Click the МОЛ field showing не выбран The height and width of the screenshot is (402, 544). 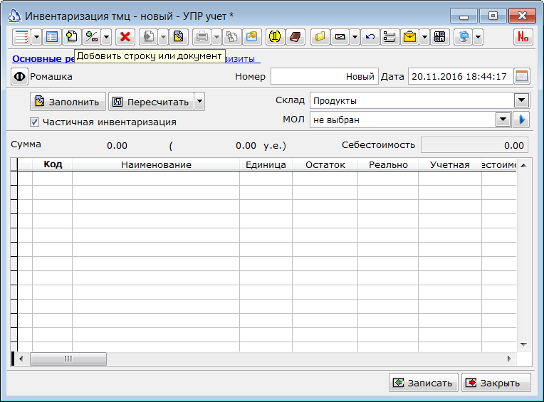[402, 120]
